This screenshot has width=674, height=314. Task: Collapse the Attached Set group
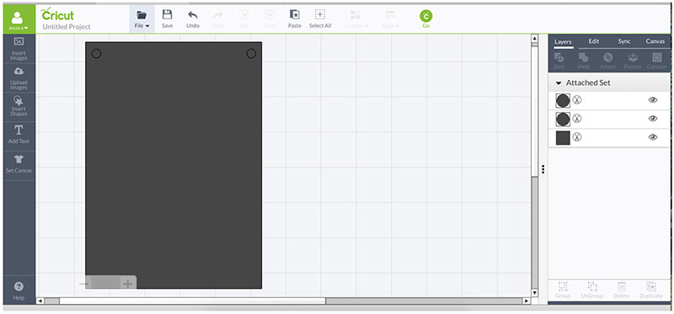point(559,82)
